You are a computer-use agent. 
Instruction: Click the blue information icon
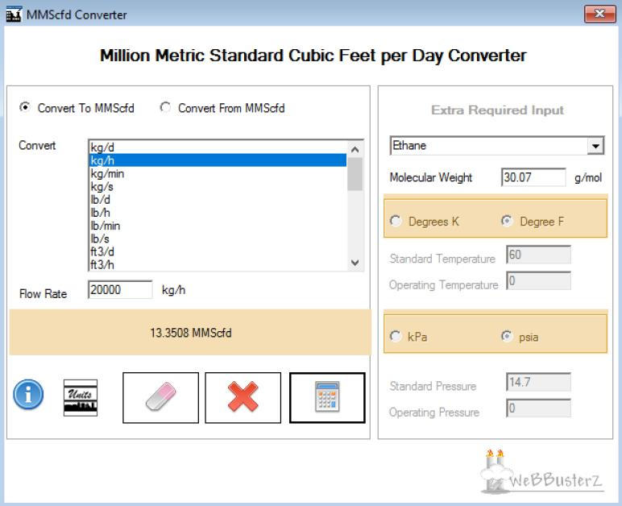point(28,395)
